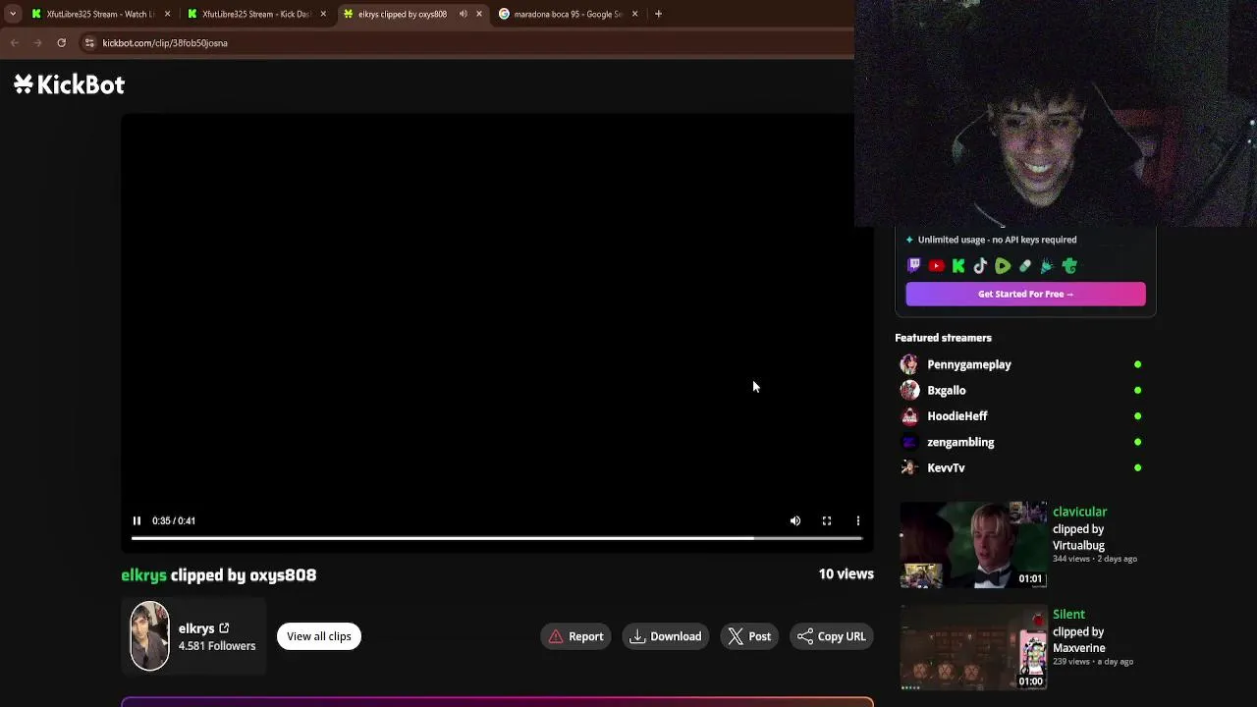Open the Silent clip thumbnail
1257x707 pixels.
click(x=973, y=647)
